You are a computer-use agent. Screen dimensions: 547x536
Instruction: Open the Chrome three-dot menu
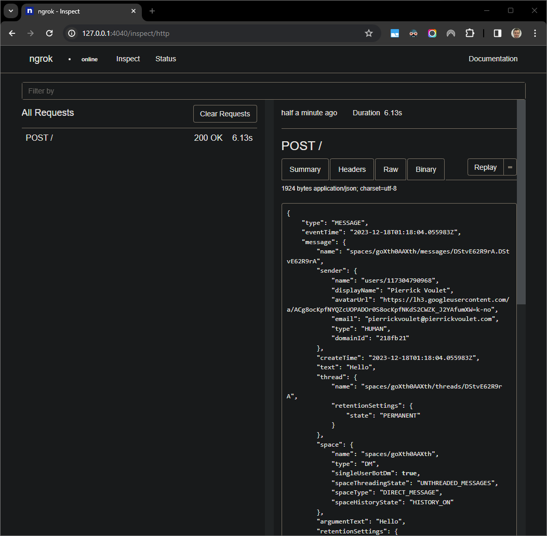point(535,33)
